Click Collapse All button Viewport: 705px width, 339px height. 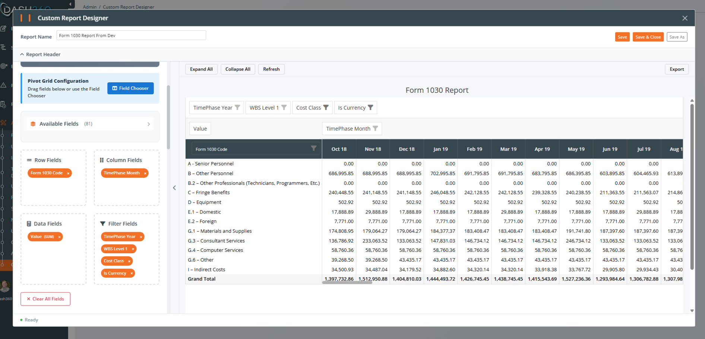[238, 69]
